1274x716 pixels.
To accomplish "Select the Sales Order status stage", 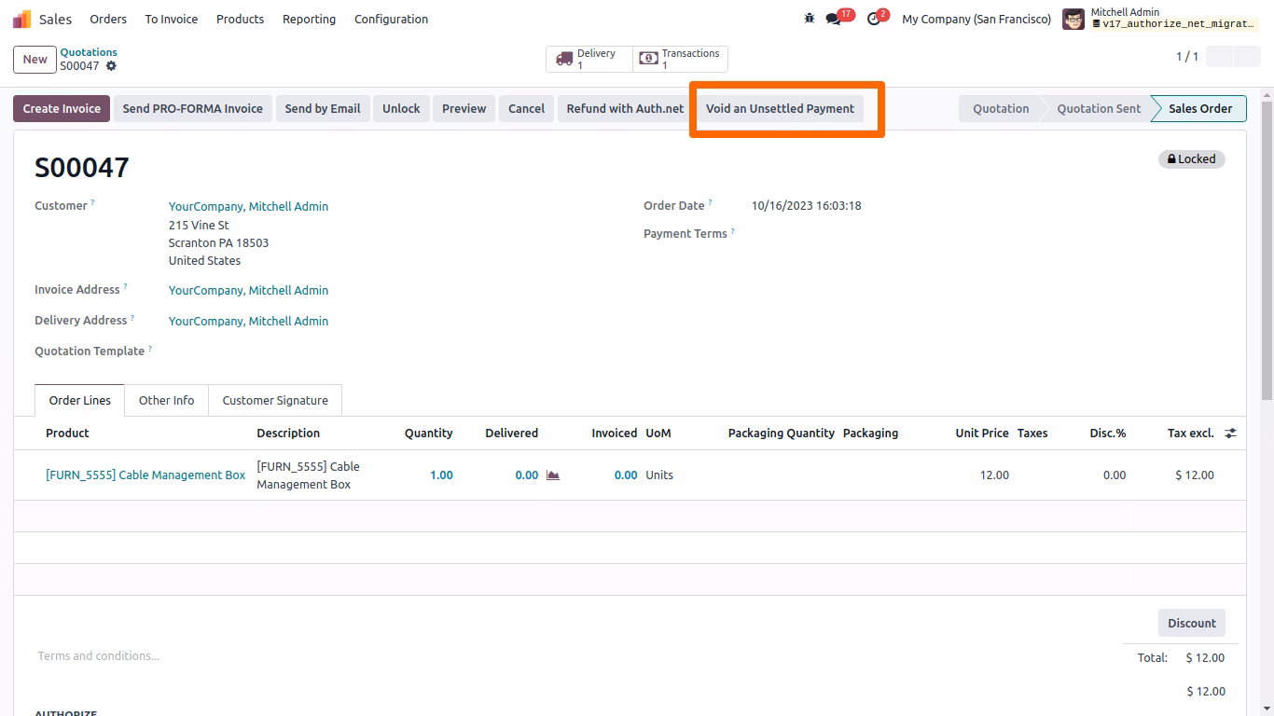I will 1200,109.
